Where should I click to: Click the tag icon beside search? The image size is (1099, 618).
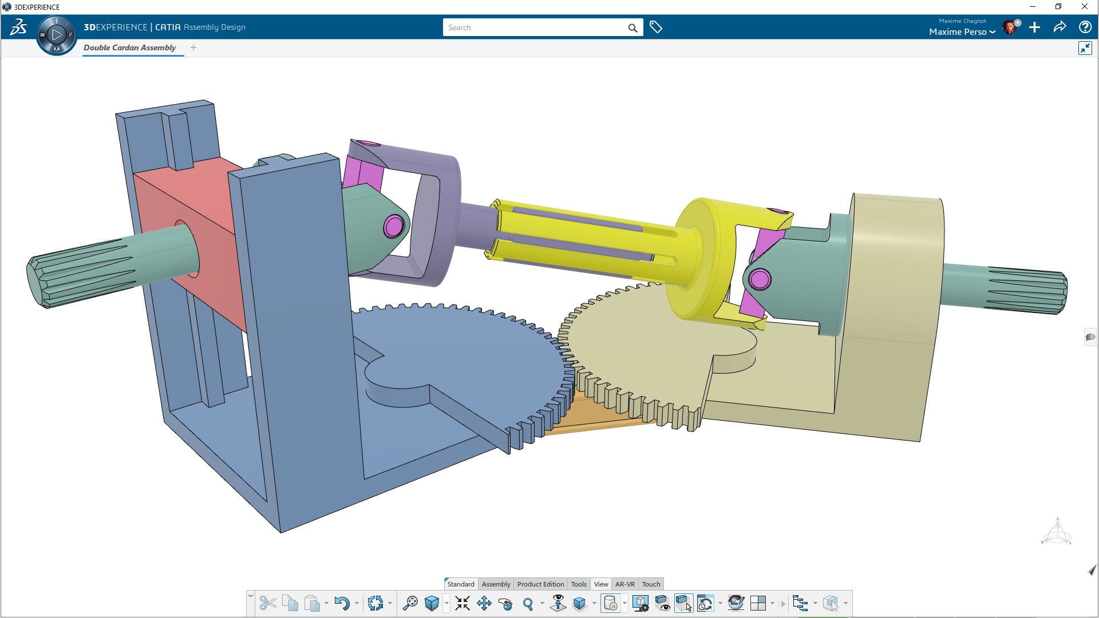tap(656, 27)
